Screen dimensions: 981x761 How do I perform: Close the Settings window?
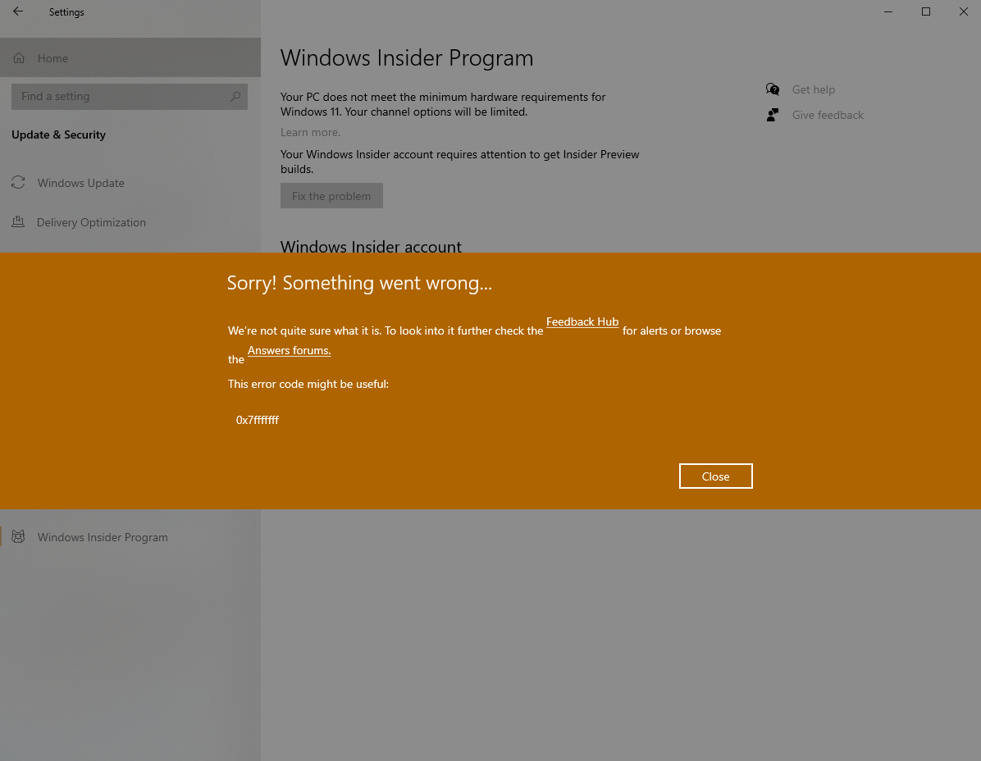(964, 11)
